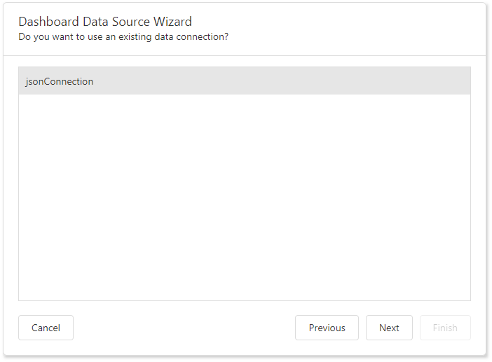The image size is (492, 362).
Task: Click the wizard header title text
Action: [x=105, y=22]
